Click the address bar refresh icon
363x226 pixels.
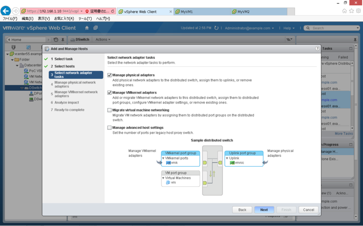coord(113,11)
